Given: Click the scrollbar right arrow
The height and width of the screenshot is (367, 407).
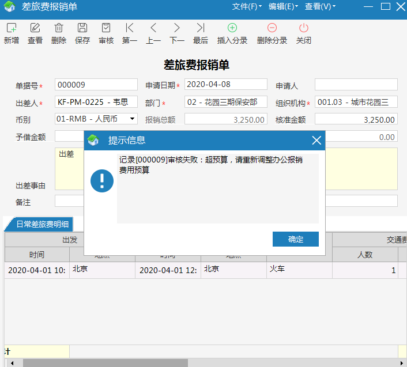Looking at the screenshot, I should (x=402, y=363).
